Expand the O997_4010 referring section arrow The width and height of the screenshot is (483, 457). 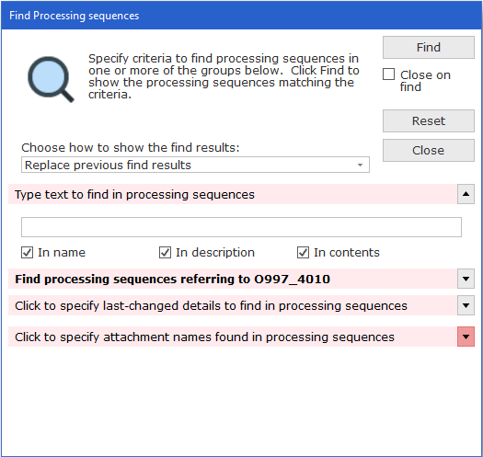click(x=466, y=279)
